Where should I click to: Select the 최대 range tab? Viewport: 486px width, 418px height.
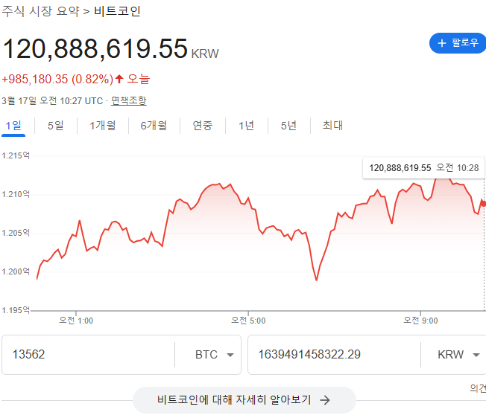tap(332, 126)
